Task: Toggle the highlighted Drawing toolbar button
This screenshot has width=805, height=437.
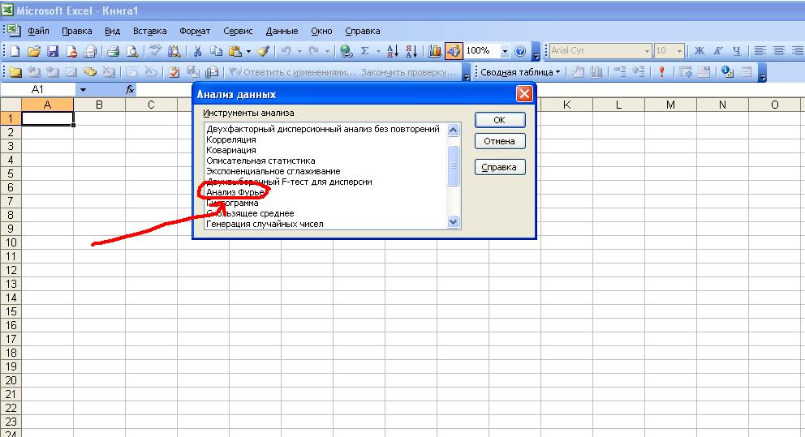Action: [x=453, y=51]
